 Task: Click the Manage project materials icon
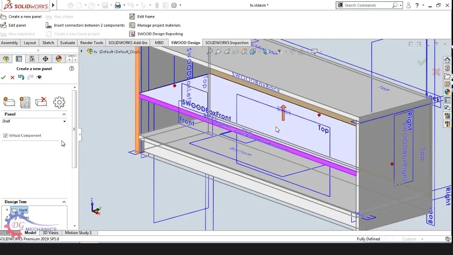click(x=132, y=25)
